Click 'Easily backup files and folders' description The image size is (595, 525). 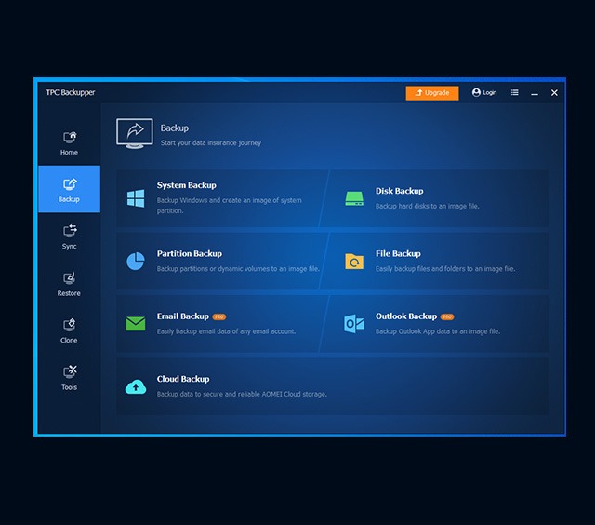click(445, 269)
